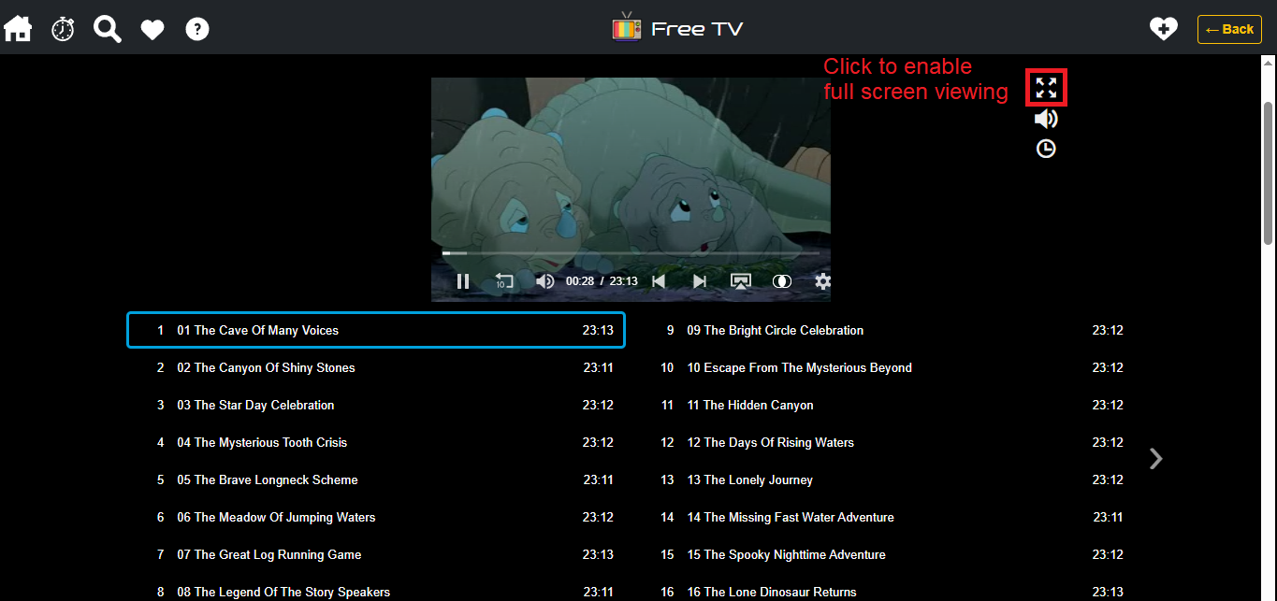This screenshot has height=601, width=1277.
Task: Click the 00:28 / 23:13 time display
Action: coord(602,281)
